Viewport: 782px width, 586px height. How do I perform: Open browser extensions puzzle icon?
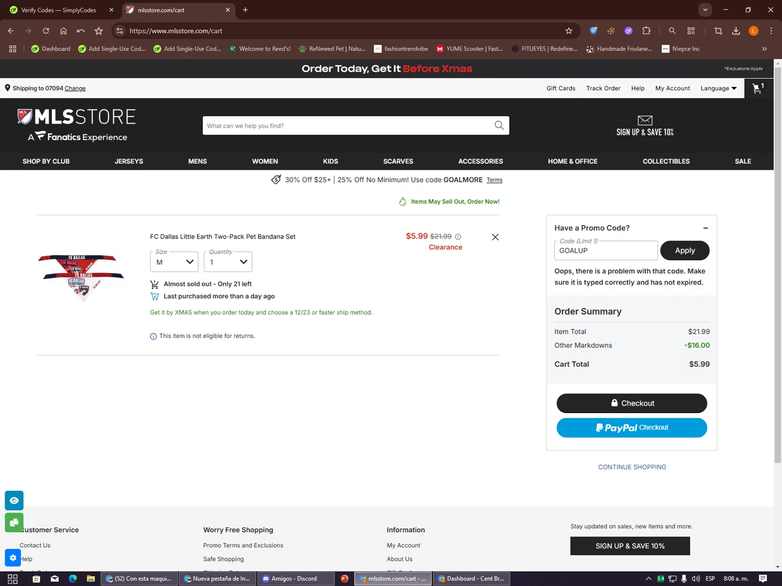pyautogui.click(x=646, y=31)
